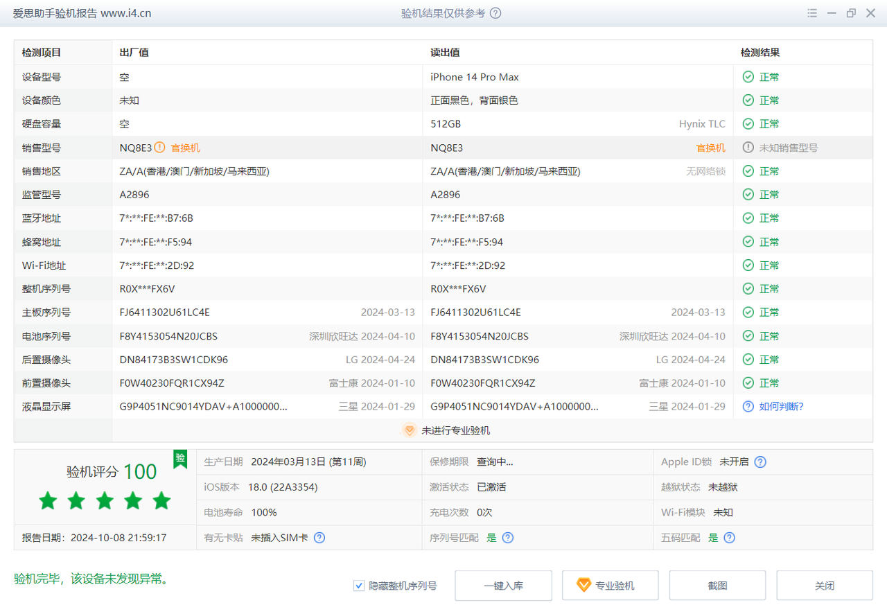Open the list menu icon in title bar
Image resolution: width=887 pixels, height=614 pixels.
point(812,13)
